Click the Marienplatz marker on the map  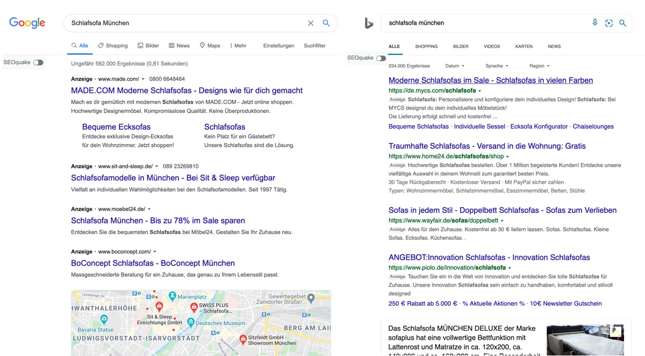pos(172,296)
